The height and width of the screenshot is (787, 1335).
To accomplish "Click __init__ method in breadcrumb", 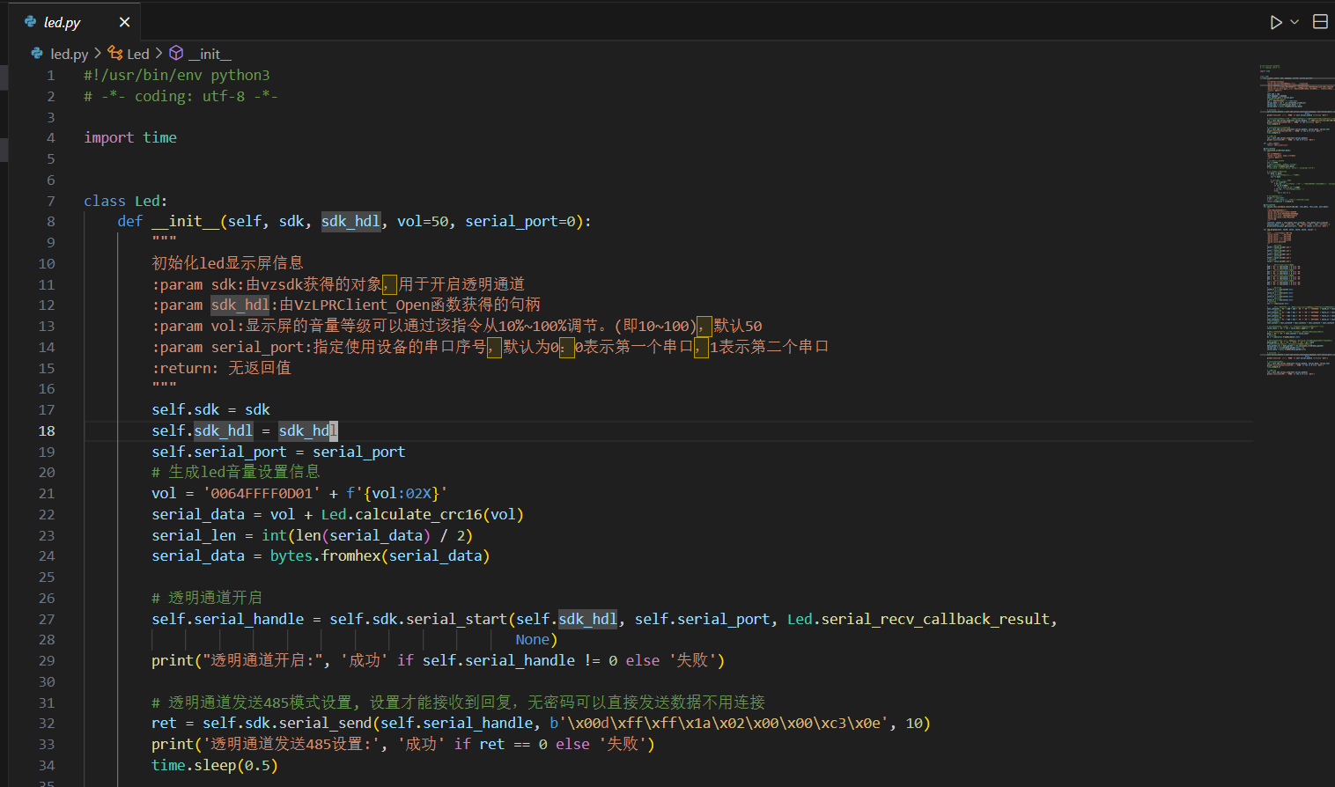I will 210,54.
